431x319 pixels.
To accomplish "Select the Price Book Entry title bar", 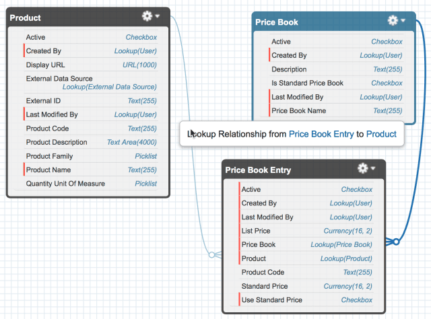I will click(x=304, y=170).
